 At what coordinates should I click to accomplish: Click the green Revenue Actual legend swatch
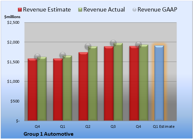point(80,10)
